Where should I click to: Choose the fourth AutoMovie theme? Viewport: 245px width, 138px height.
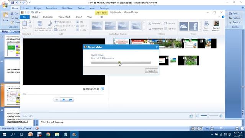(x=136, y=26)
